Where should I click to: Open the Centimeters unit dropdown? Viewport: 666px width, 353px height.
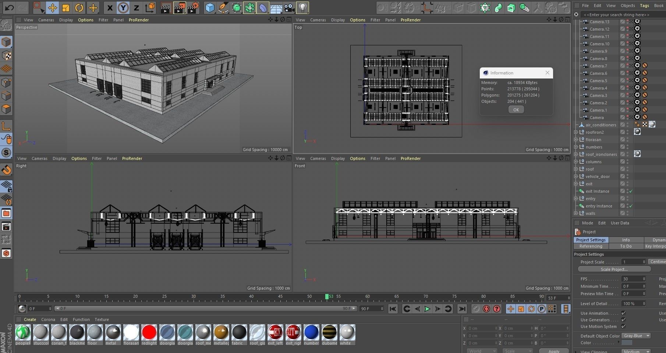(657, 262)
